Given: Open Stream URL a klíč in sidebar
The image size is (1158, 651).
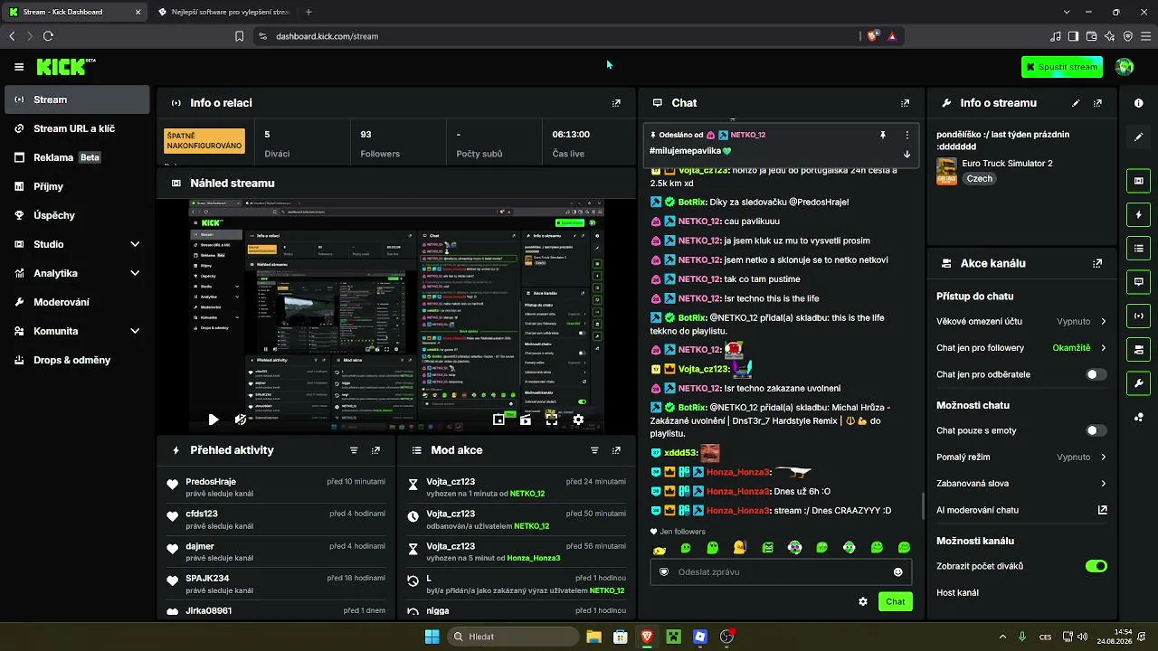Looking at the screenshot, I should [x=77, y=128].
